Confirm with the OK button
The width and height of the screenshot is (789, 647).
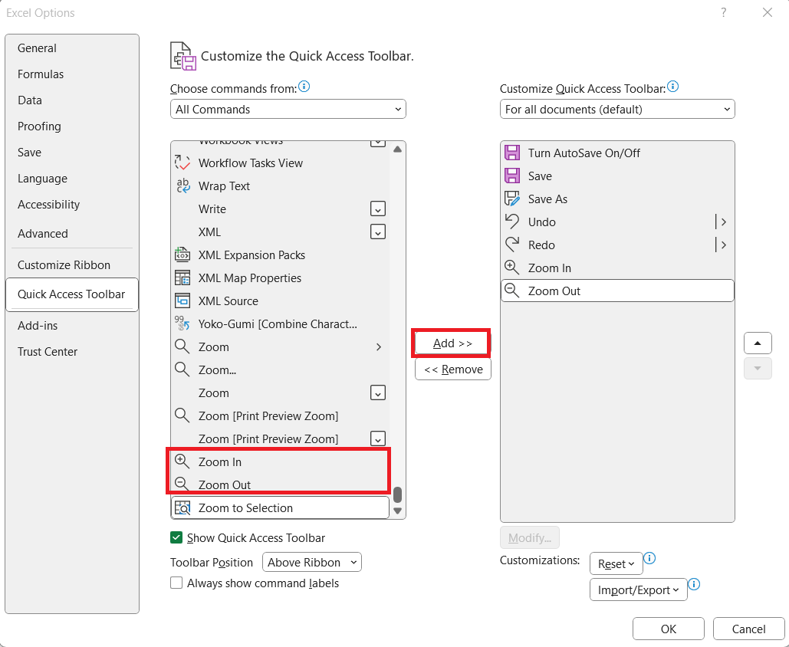pos(669,629)
